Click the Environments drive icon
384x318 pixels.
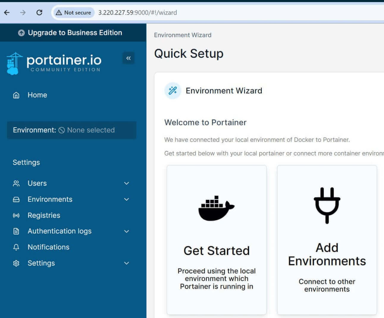click(x=16, y=199)
